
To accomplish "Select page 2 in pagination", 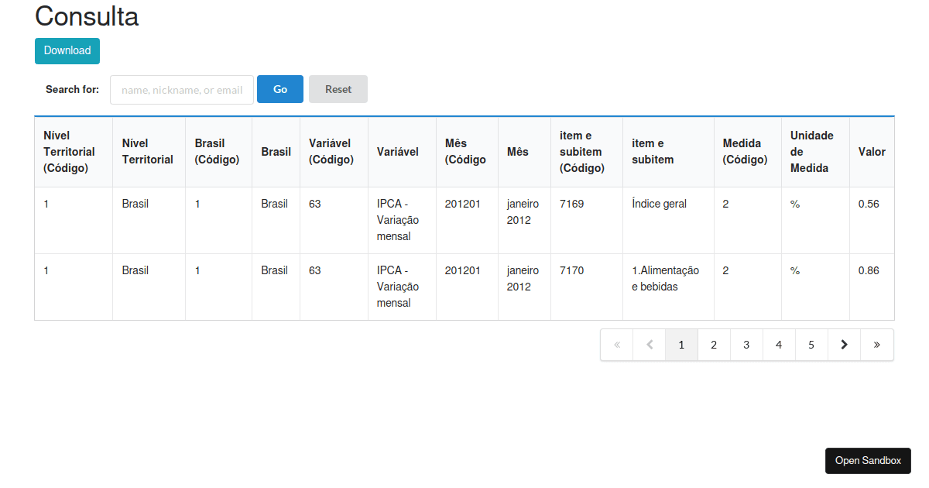I will point(714,344).
